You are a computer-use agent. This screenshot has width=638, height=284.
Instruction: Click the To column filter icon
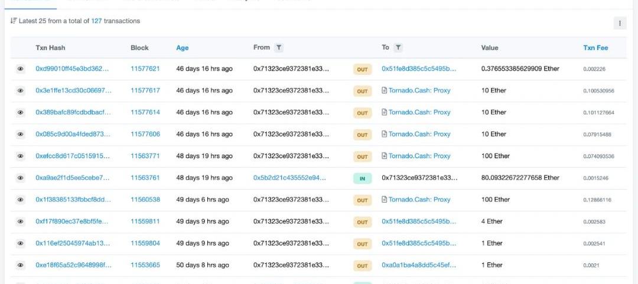pyautogui.click(x=398, y=48)
